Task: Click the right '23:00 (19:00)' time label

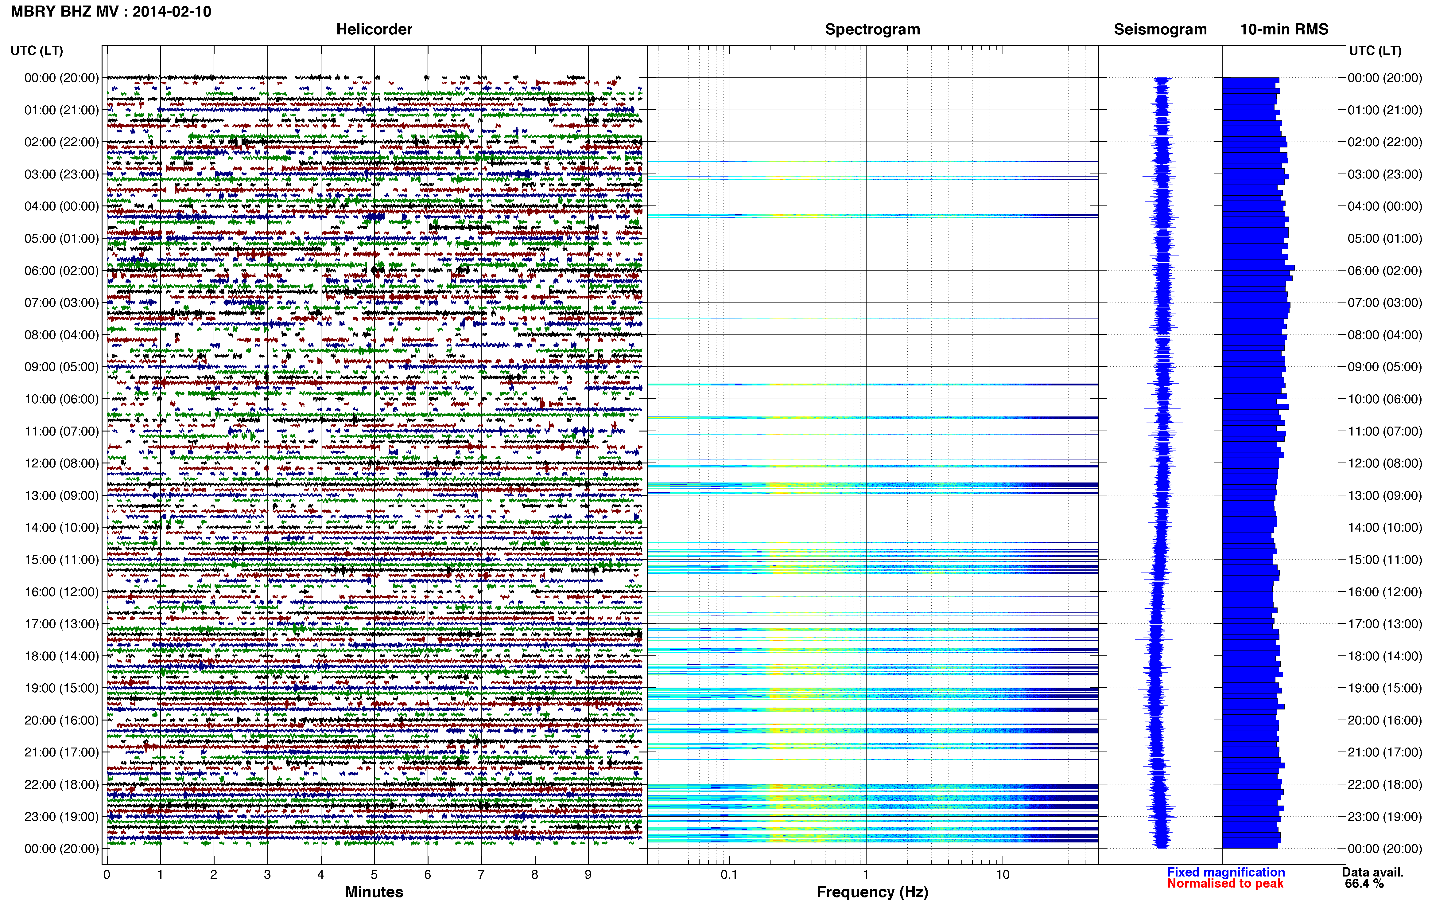Action: 1385,817
